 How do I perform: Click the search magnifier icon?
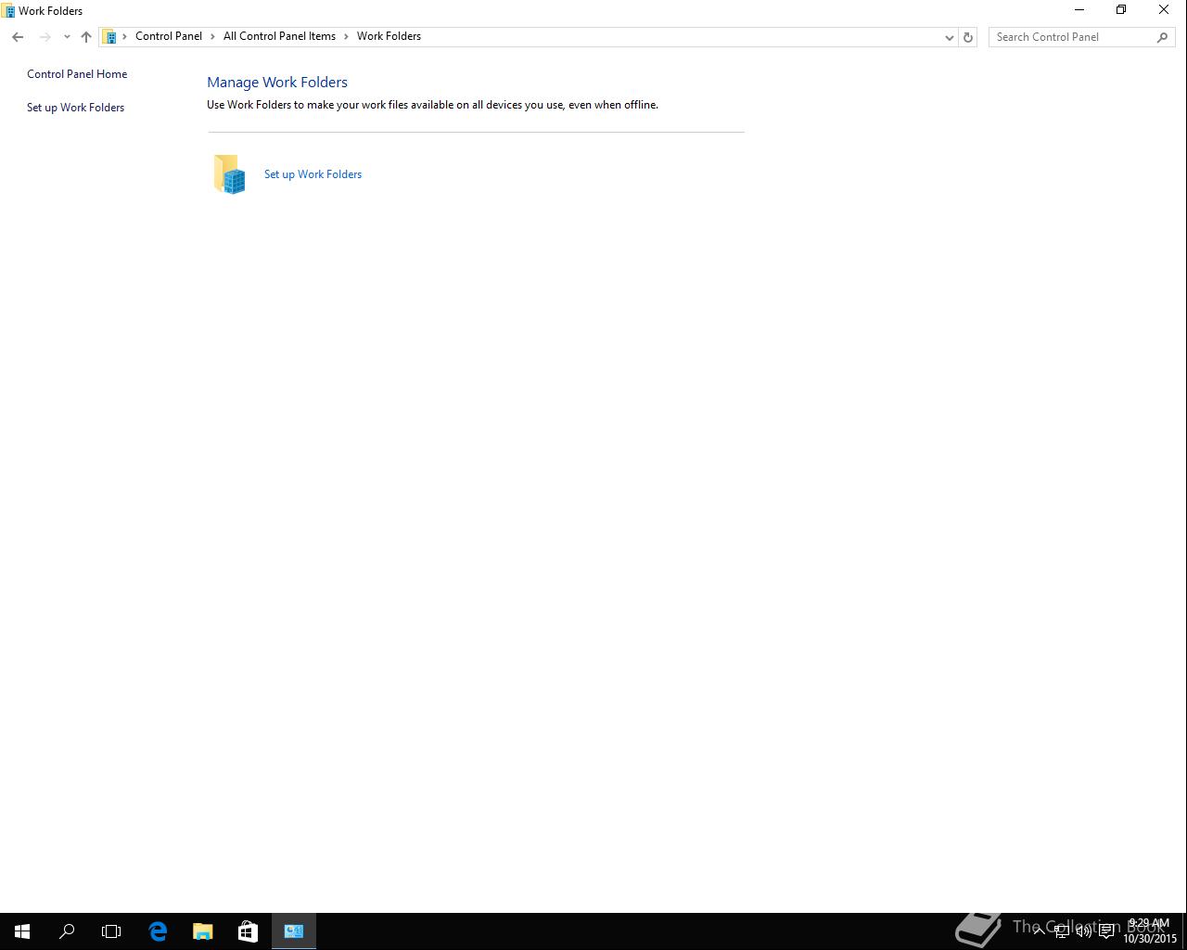(1163, 37)
